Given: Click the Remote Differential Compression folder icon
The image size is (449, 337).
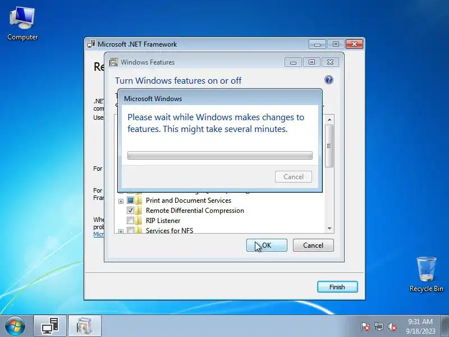Looking at the screenshot, I should pyautogui.click(x=139, y=210).
